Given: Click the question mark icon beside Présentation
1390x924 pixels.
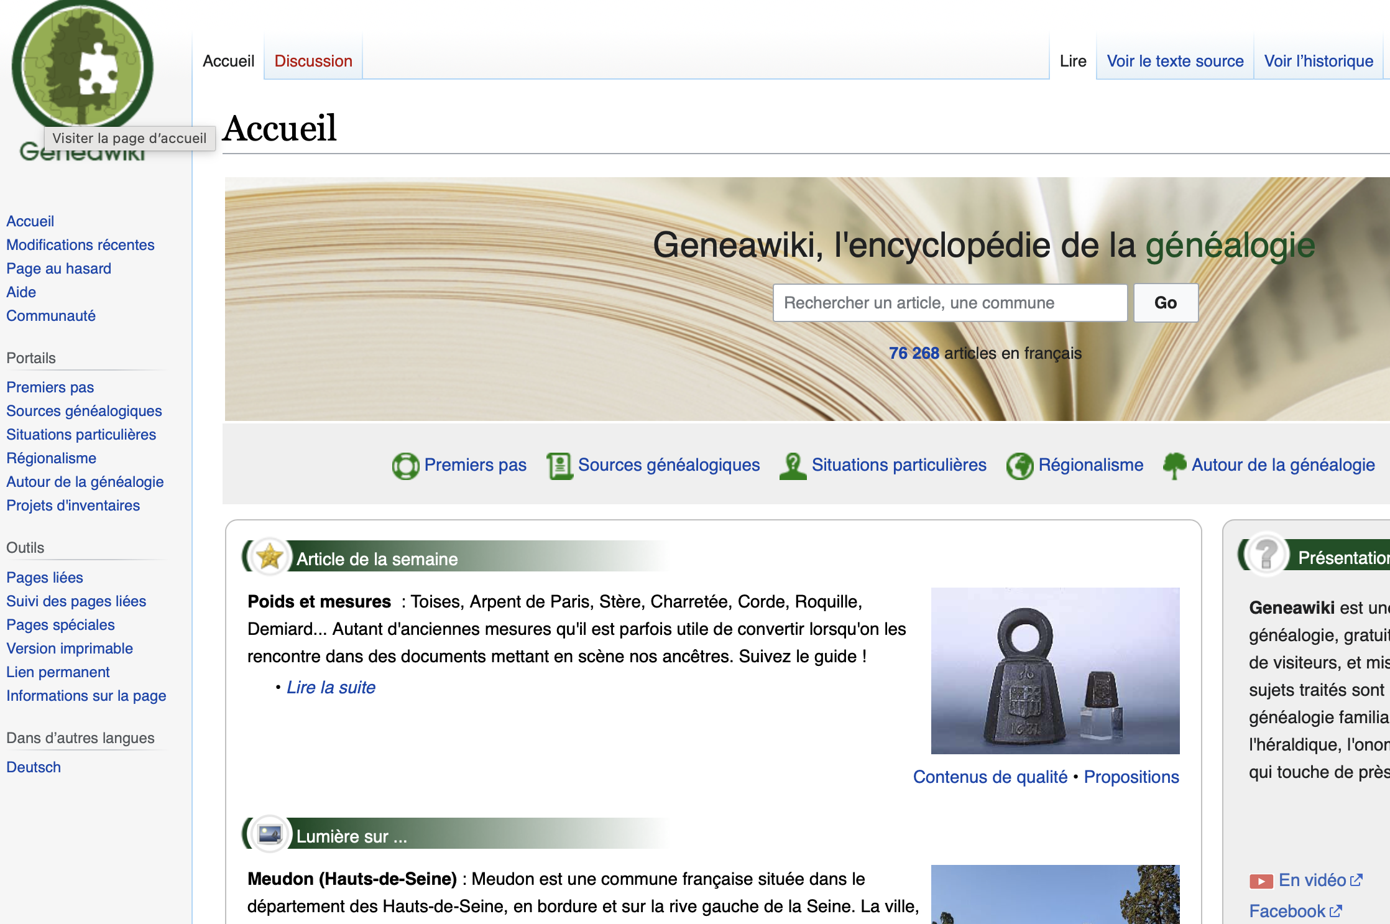Looking at the screenshot, I should pos(1267,553).
